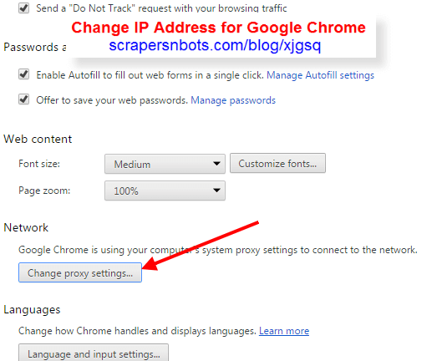Open Language and input settings

click(94, 353)
